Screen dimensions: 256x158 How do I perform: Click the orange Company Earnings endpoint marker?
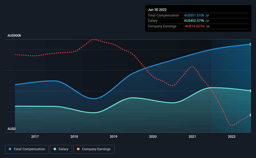click(250, 115)
